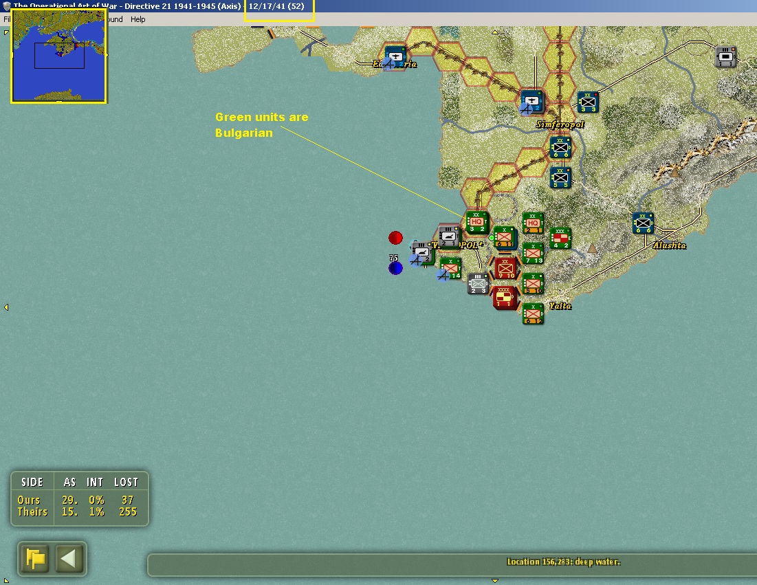Viewport: 757px width, 585px height.
Task: Select the Bulgarian HQ unit 3-2
Action: click(x=477, y=223)
